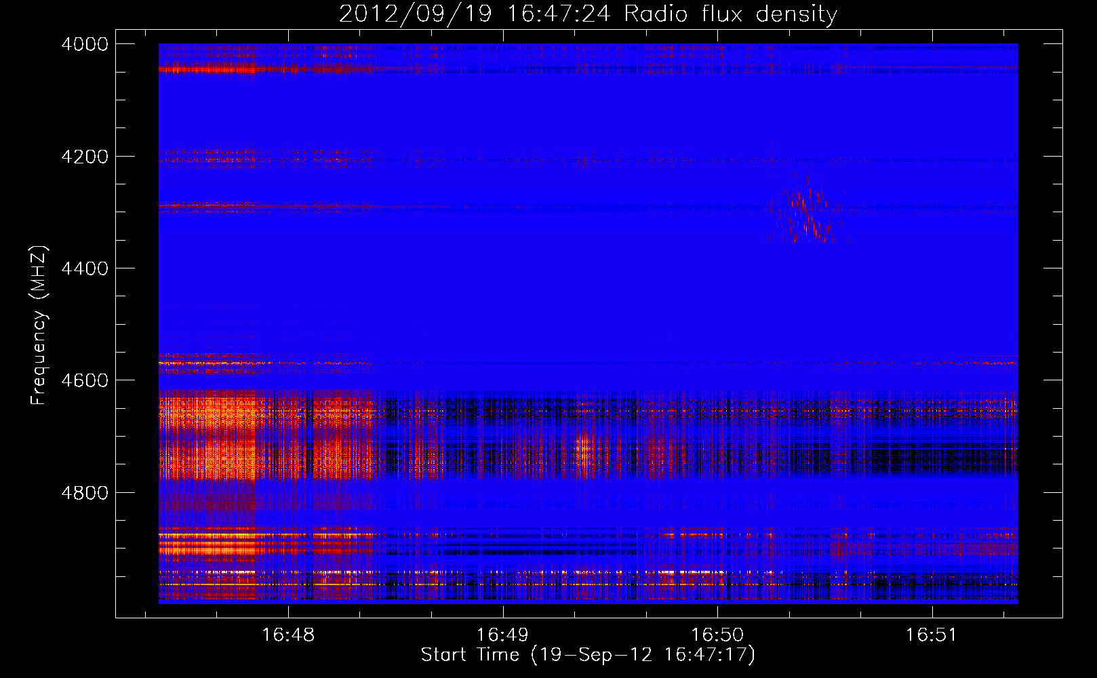
Task: Select the '4400' frequency axis label
Action: click(x=85, y=268)
